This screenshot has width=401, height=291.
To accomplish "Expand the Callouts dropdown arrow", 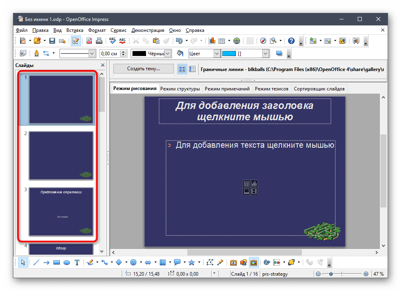I will tap(185, 262).
